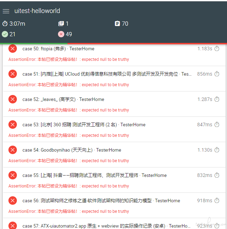Click the red fail icon for case 57
Image resolution: width=227 pixels, height=229 pixels.
click(13, 225)
